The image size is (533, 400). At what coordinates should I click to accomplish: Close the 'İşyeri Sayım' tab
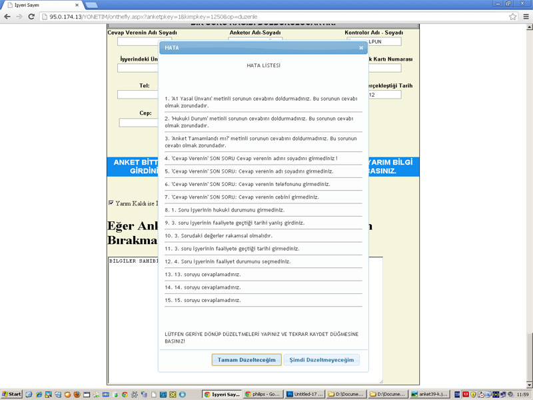click(x=77, y=5)
